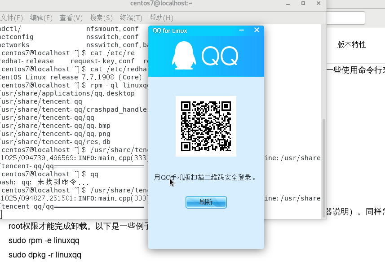
Task: Click the '/usr/share/tencent-qq/qq.bmp' terminal line
Action: 55,126
